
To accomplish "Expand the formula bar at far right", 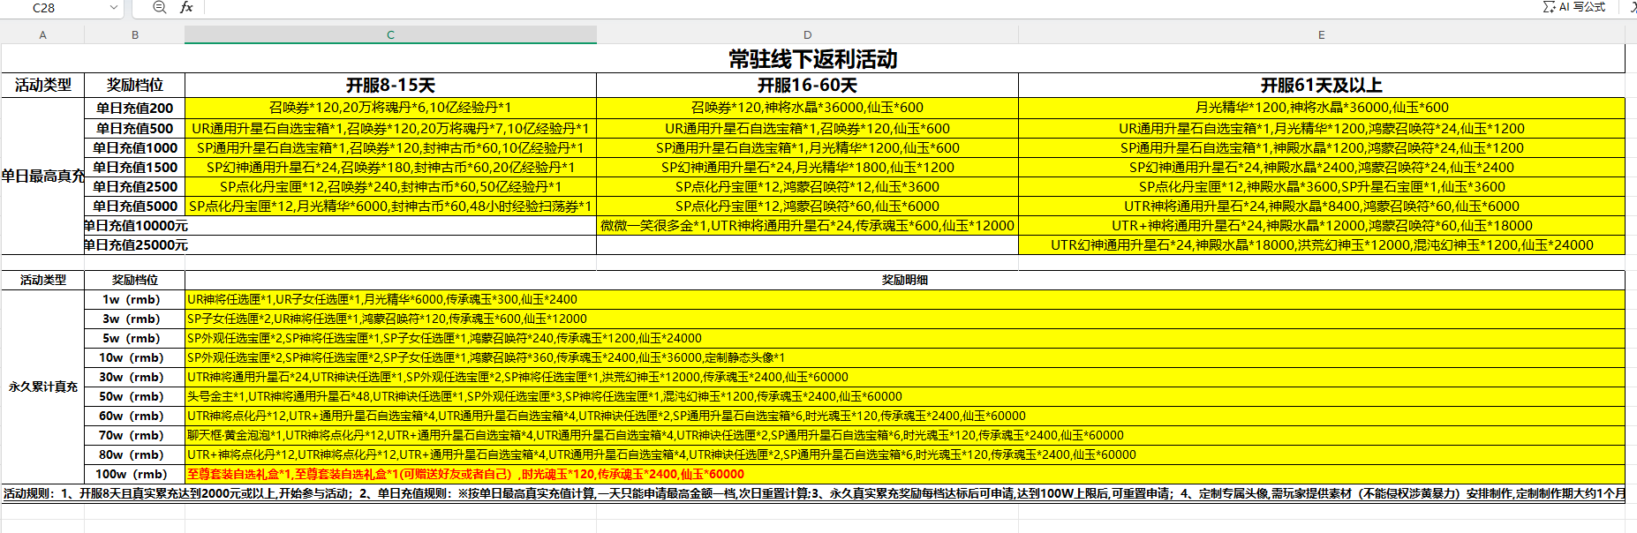I will (1633, 7).
